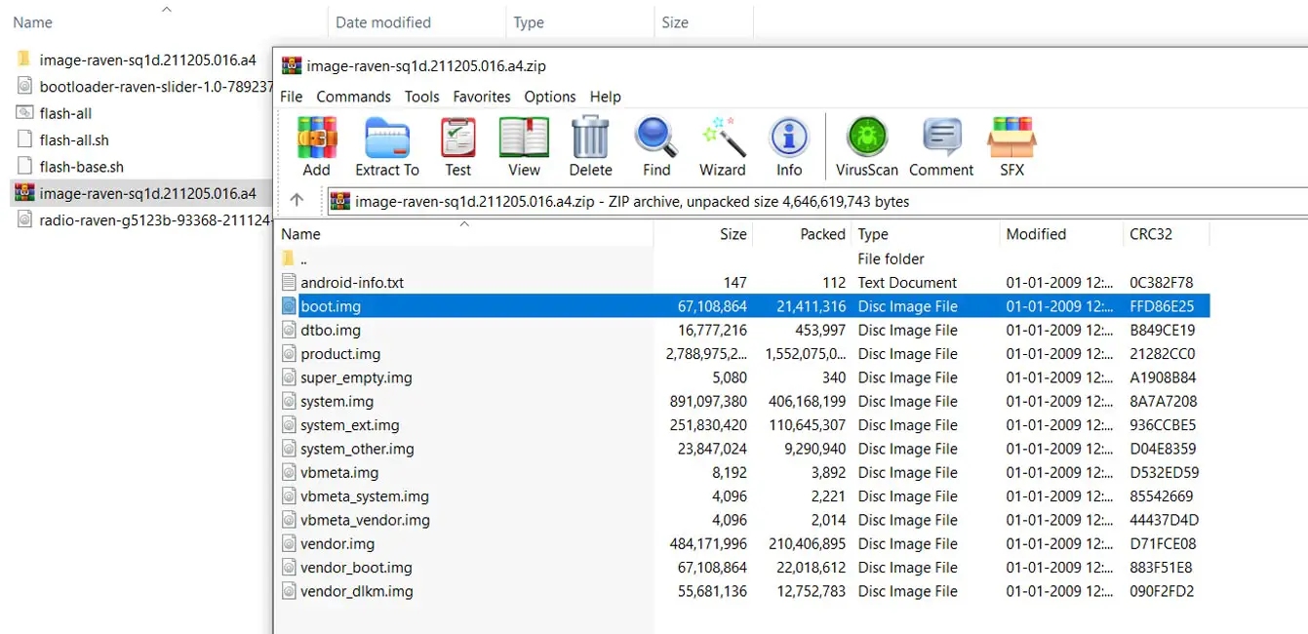The width and height of the screenshot is (1308, 634).
Task: Click Explorer image-raven zip archive icon
Action: [24, 192]
